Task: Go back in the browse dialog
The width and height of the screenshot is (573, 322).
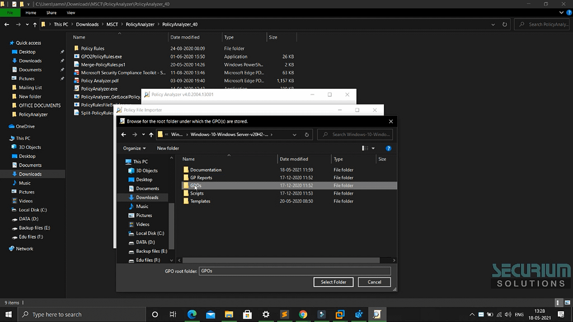Action: (x=124, y=134)
